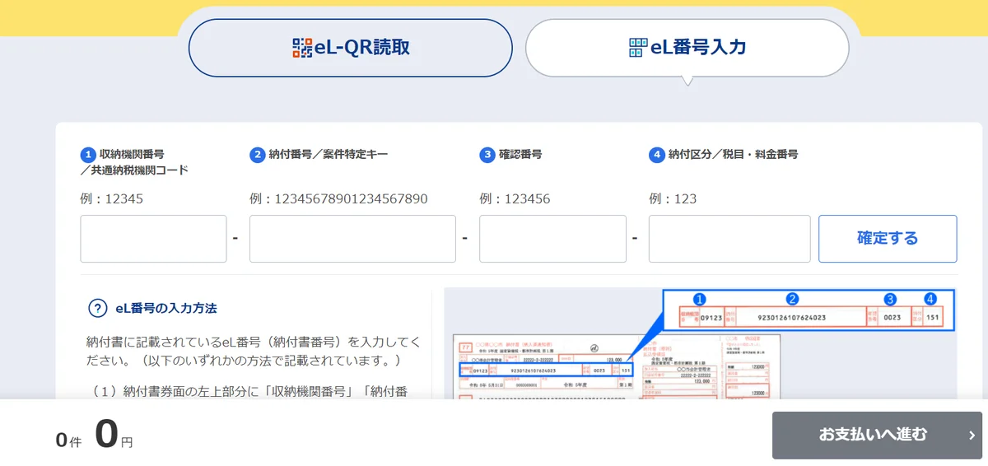Click the 0件 count in bottom bar

pos(69,440)
